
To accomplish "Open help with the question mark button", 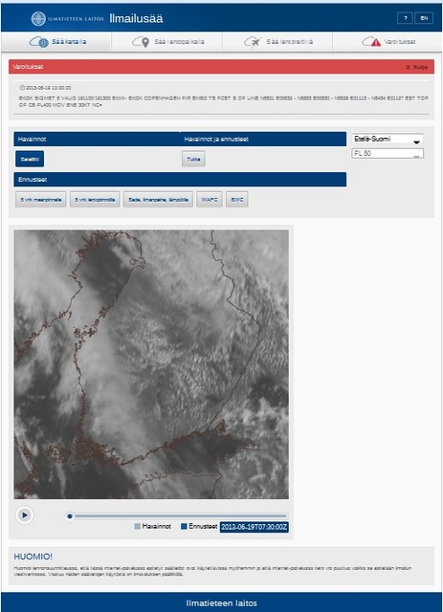I will click(405, 18).
